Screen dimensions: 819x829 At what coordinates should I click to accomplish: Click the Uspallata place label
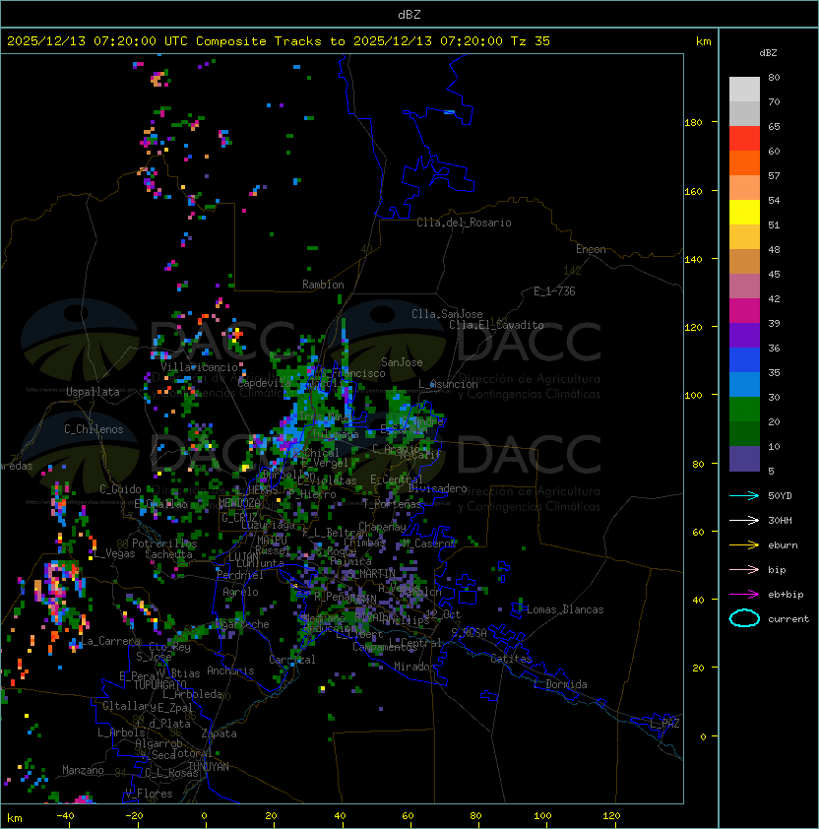click(x=93, y=392)
